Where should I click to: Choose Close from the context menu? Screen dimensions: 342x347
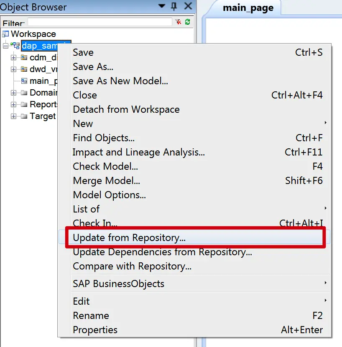194,95
